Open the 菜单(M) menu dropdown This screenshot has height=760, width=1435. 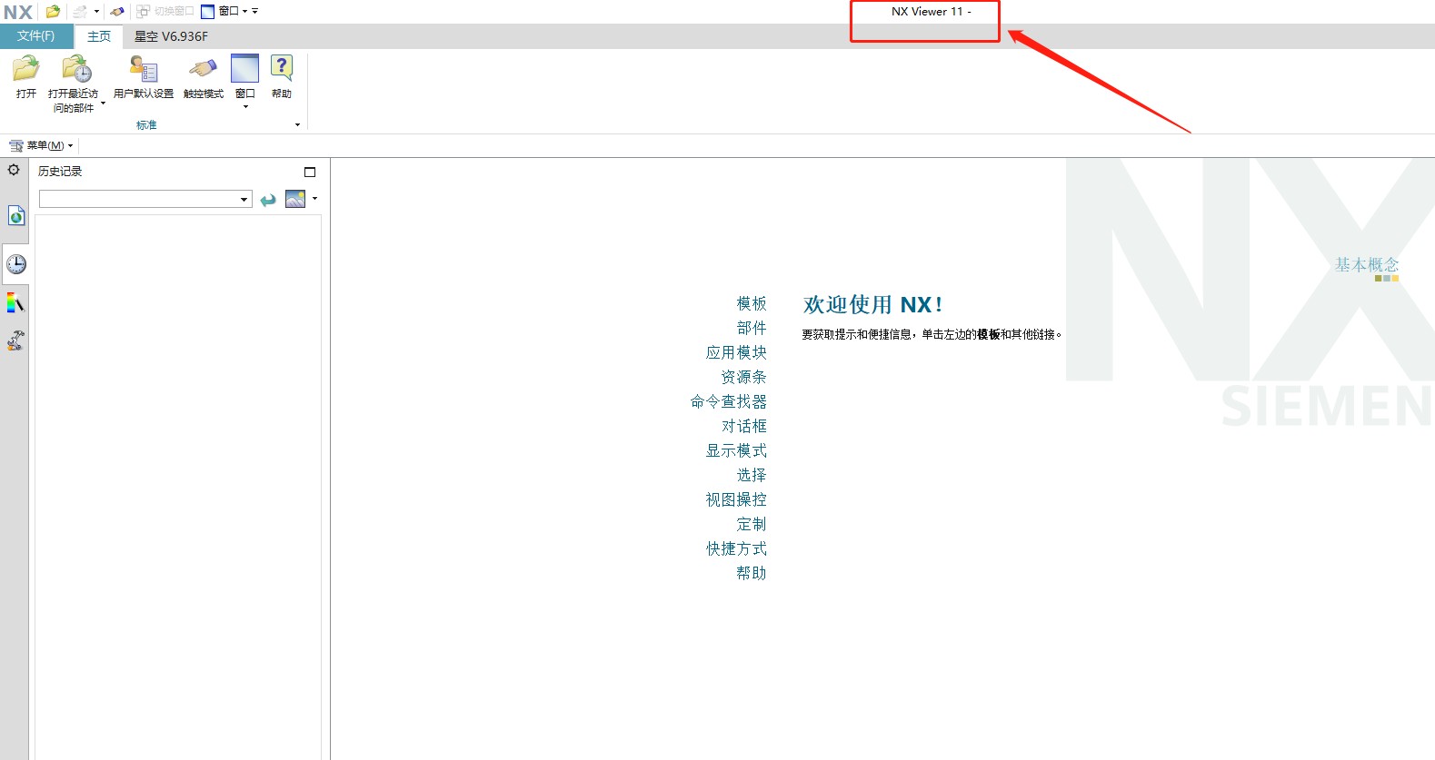point(41,145)
